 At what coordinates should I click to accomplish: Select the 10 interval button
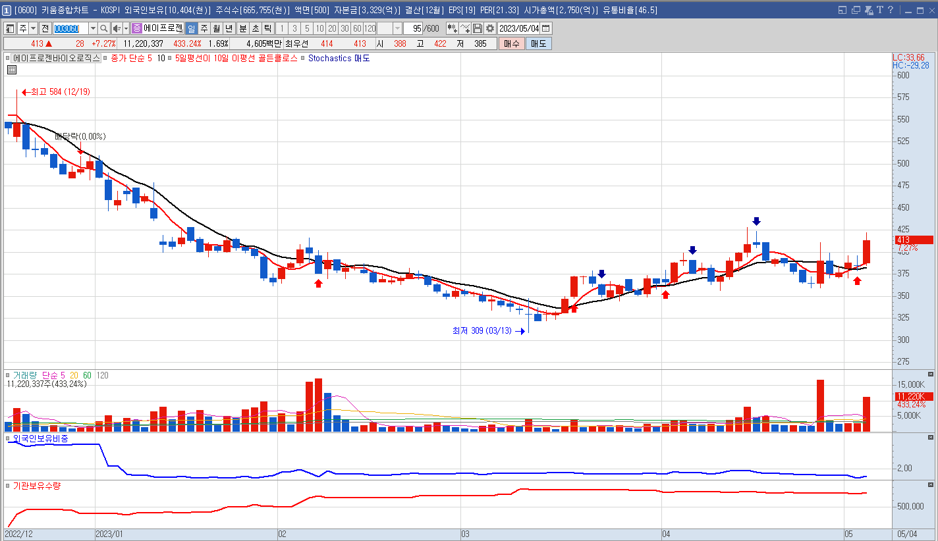[x=319, y=28]
